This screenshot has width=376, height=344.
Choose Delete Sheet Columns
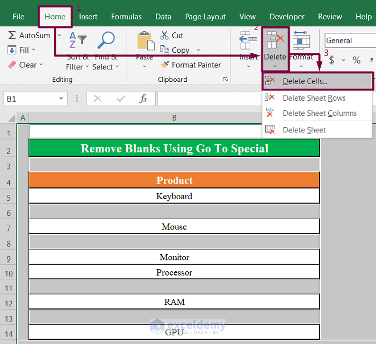pyautogui.click(x=317, y=113)
